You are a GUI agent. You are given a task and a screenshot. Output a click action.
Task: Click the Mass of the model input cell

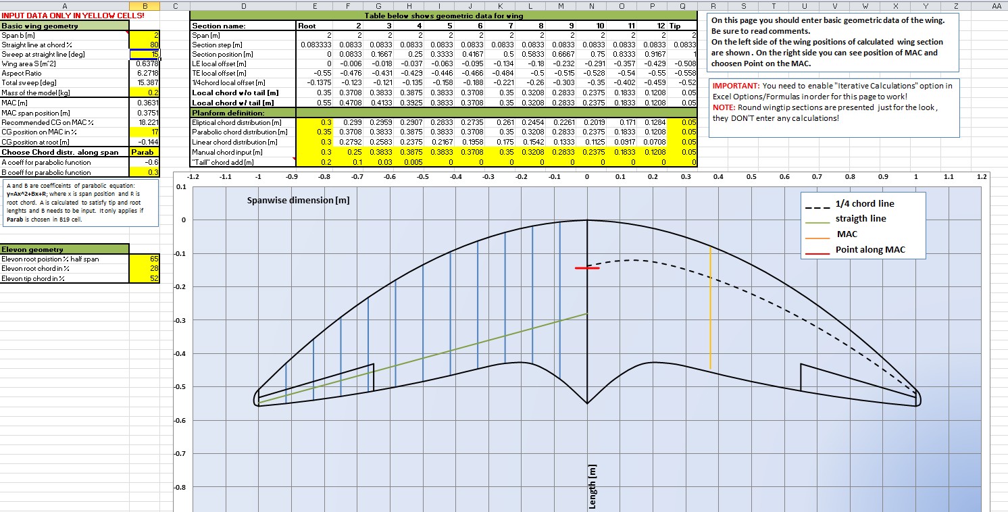(x=145, y=93)
